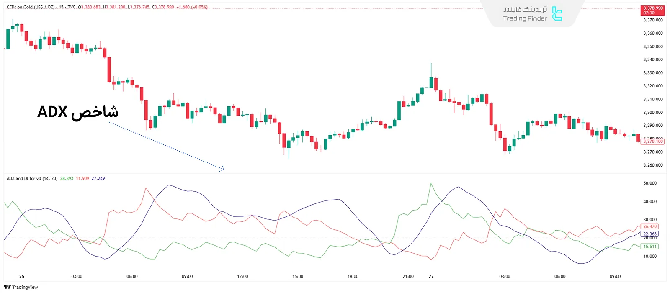Open the CFDs on Gold symbol title
This screenshot has height=293, width=670.
tap(31, 7)
